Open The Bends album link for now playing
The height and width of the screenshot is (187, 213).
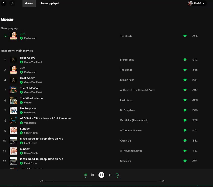pos(126,36)
